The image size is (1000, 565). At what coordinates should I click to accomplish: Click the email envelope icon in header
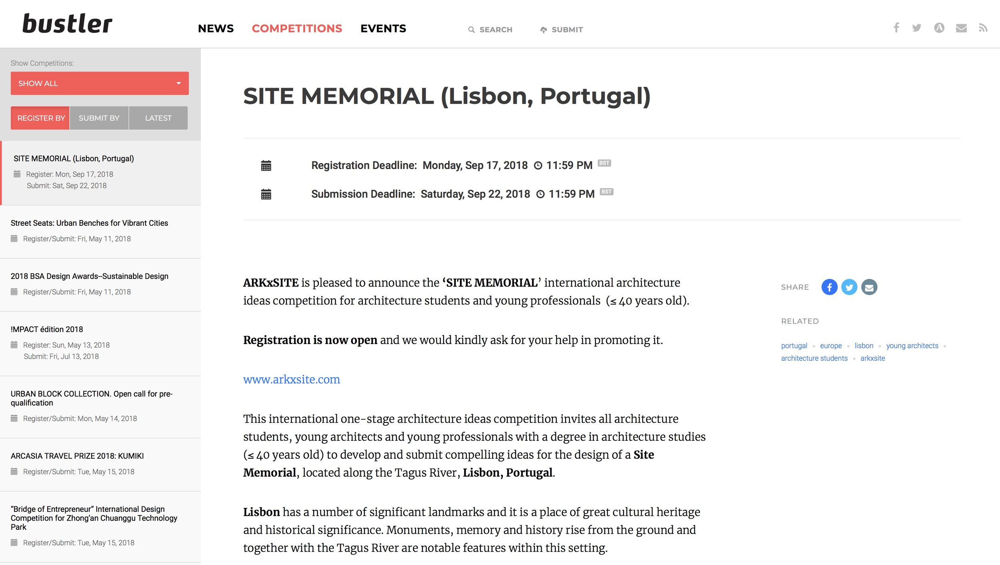[x=961, y=28]
